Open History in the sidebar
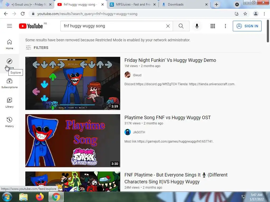 click(x=9, y=122)
